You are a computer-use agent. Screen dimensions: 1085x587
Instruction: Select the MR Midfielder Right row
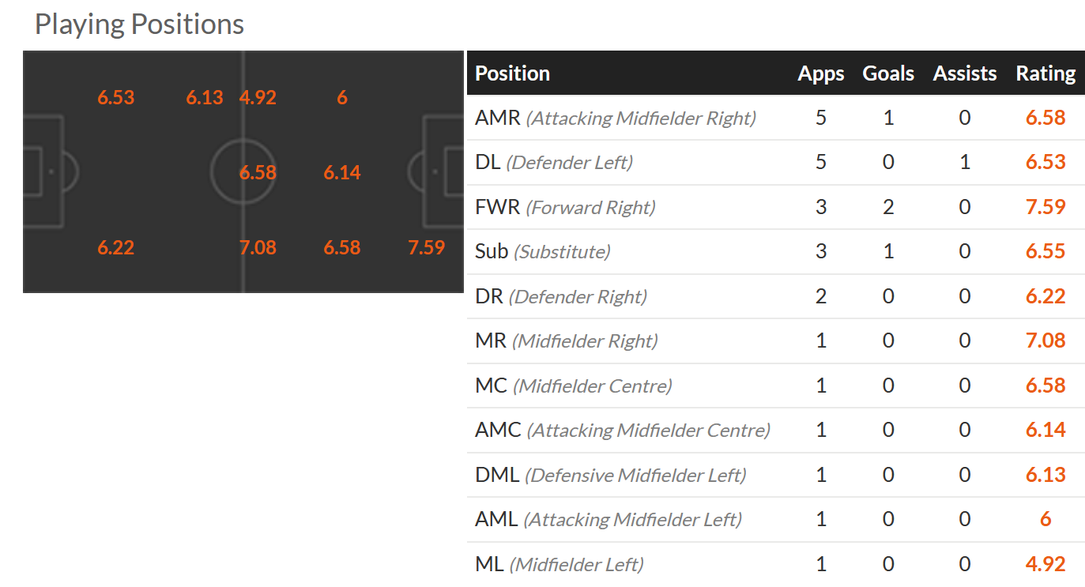pos(566,341)
